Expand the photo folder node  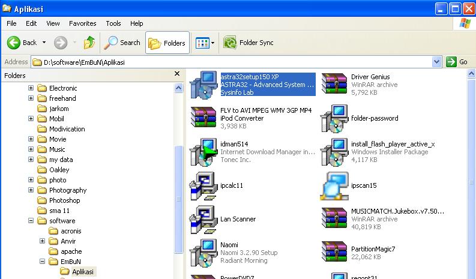pyautogui.click(x=31, y=180)
